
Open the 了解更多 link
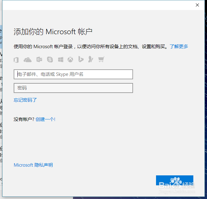(179, 46)
